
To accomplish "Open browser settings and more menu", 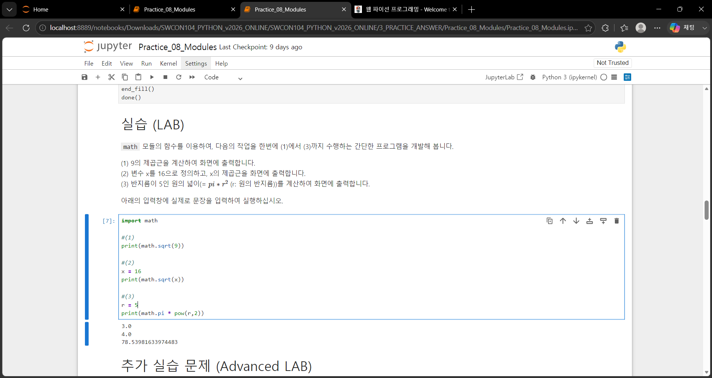I will [657, 28].
